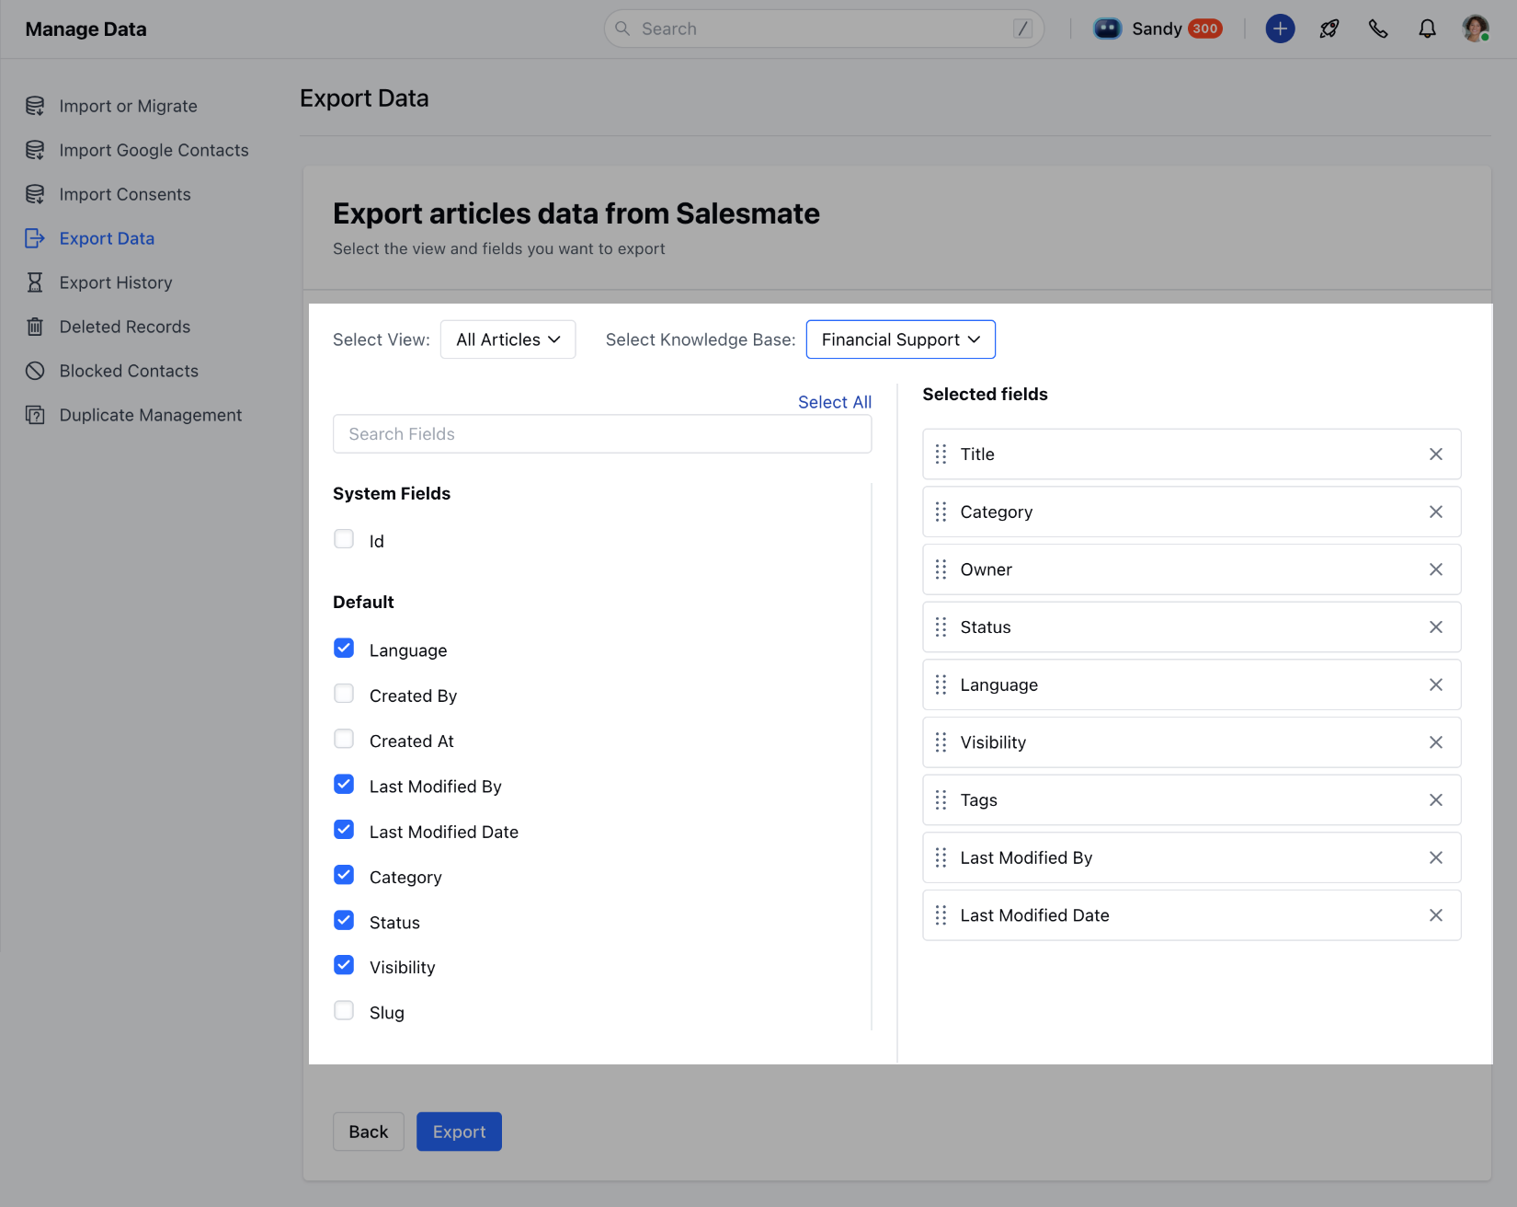Click the Select All link

[835, 402]
